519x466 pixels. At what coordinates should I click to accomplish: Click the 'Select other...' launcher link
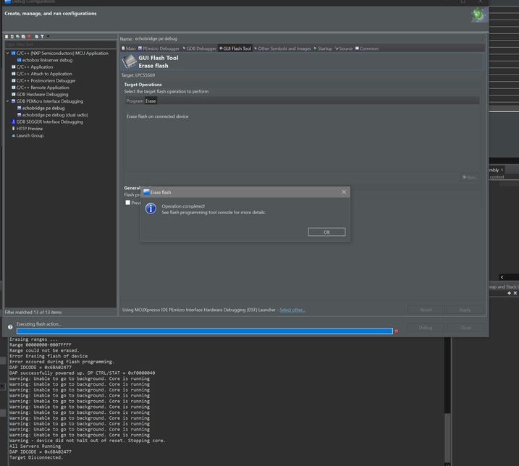292,310
